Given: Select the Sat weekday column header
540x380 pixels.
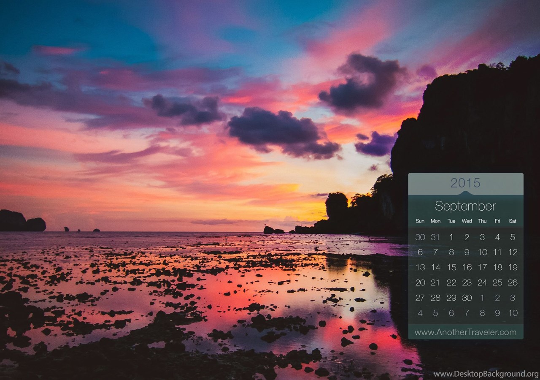Looking at the screenshot, I should pyautogui.click(x=513, y=221).
